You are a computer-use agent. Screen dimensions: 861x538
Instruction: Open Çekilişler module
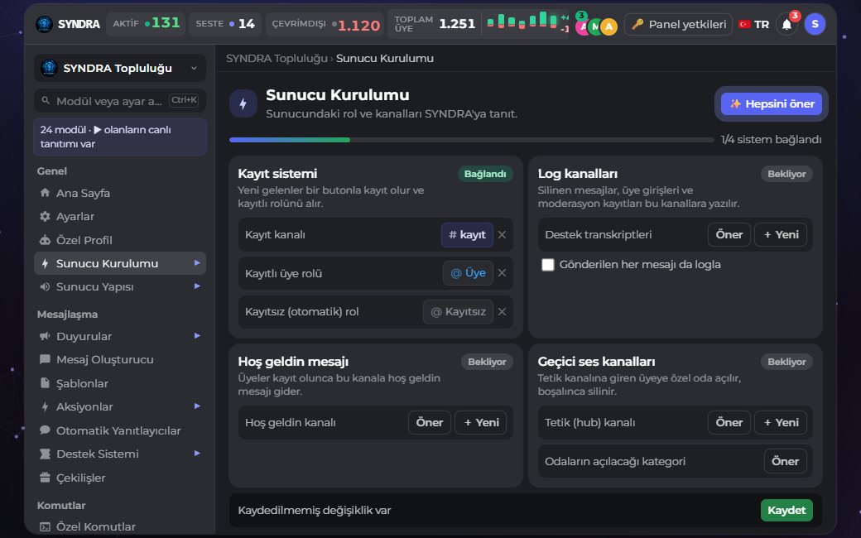click(120, 478)
